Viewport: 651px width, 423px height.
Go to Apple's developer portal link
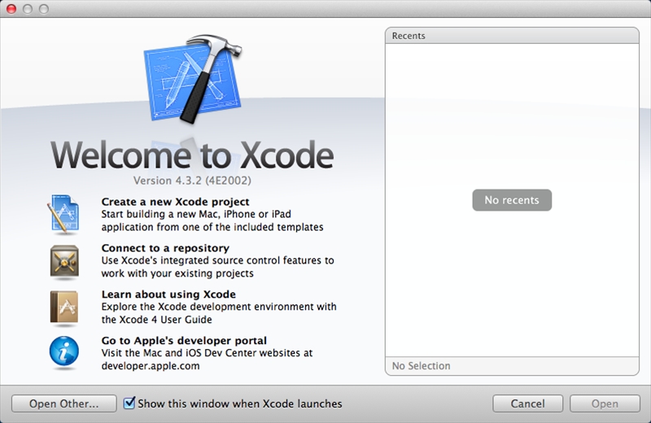[184, 340]
